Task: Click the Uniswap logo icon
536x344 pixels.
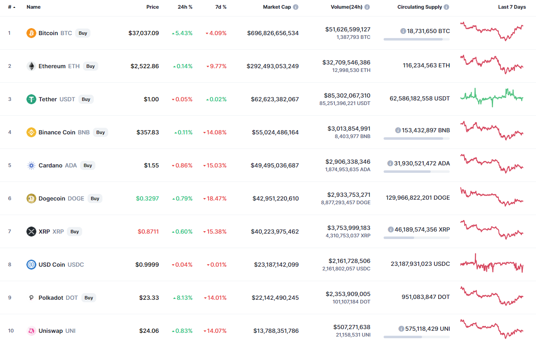Action: click(31, 331)
